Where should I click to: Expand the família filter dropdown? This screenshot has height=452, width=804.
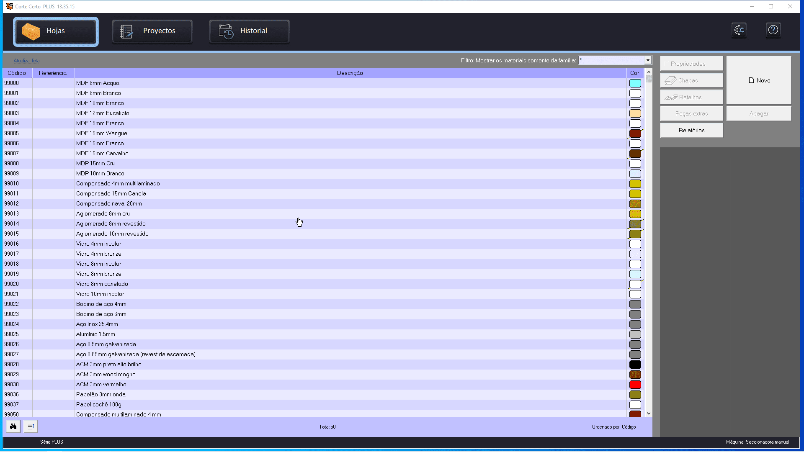pos(648,60)
